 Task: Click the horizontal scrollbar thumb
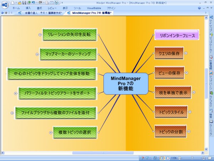pyautogui.click(x=103, y=153)
